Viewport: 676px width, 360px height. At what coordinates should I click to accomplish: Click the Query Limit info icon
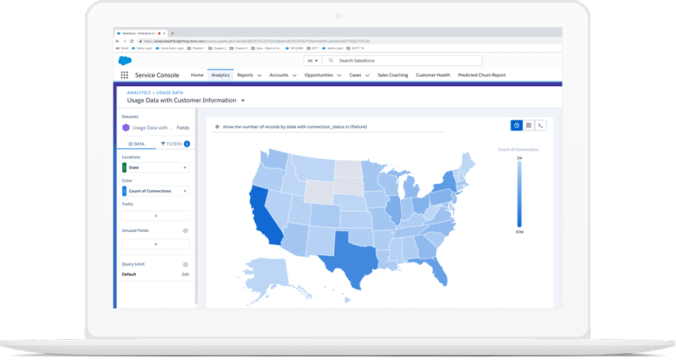point(185,265)
